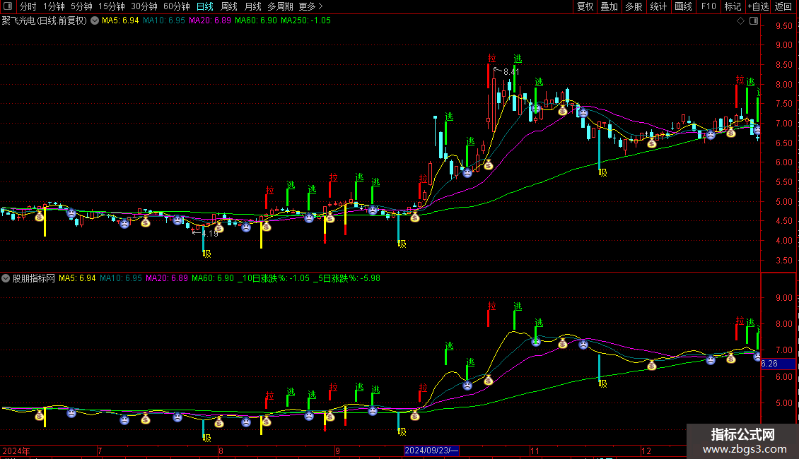Image resolution: width=799 pixels, height=459 pixels.
Task: Click the 叠加 overlay button
Action: (610, 6)
